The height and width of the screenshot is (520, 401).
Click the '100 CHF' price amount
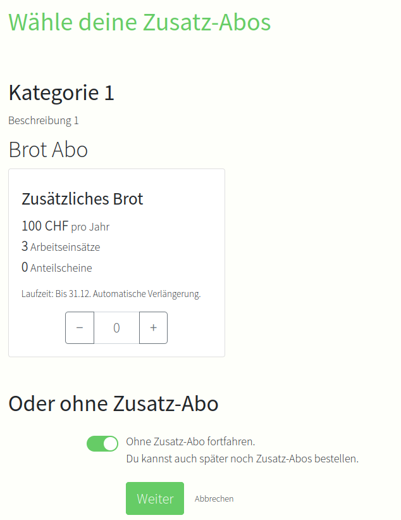point(44,226)
